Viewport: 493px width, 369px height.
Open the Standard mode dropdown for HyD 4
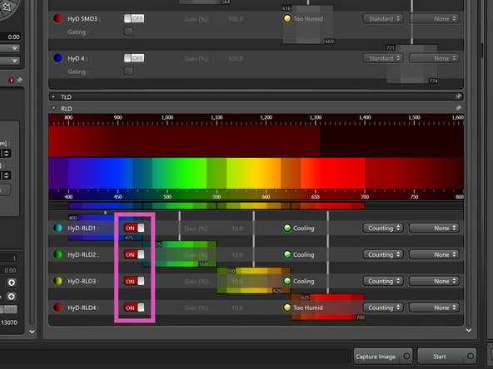383,58
